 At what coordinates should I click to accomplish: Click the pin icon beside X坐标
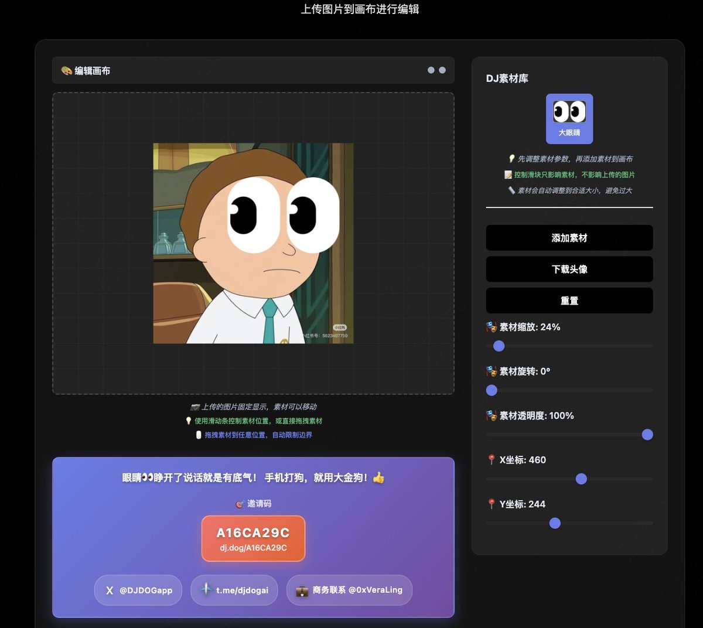tap(492, 460)
